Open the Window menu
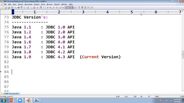This screenshot has width=184, height=103. click(x=64, y=4)
